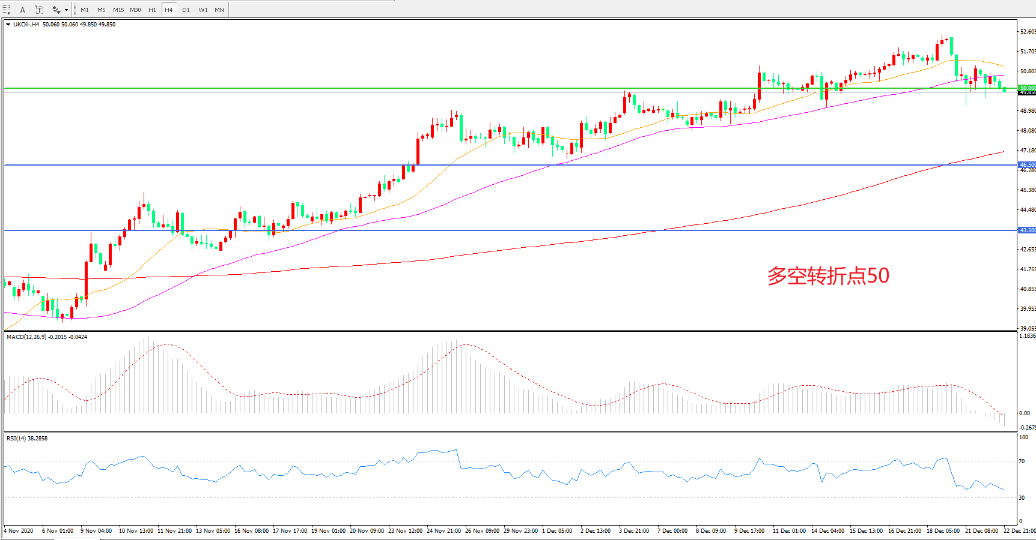This screenshot has width=1036, height=540.
Task: Switch chart to M15 timeframe
Action: click(118, 10)
